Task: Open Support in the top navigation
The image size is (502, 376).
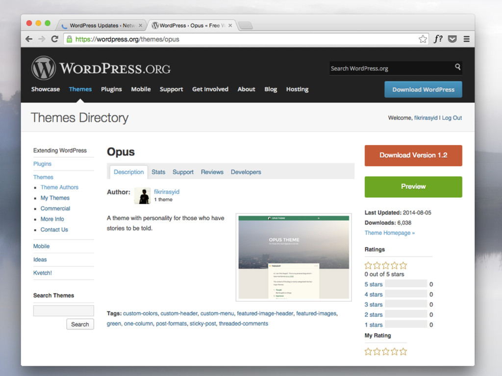Action: click(171, 89)
